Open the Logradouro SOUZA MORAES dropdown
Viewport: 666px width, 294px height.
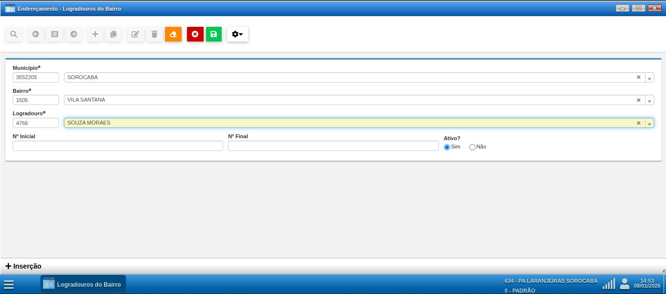click(649, 124)
